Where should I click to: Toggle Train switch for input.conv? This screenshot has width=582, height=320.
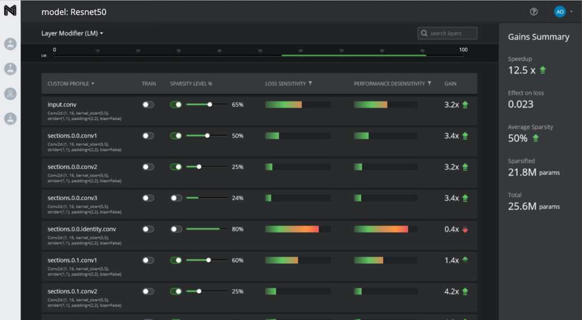coord(148,105)
